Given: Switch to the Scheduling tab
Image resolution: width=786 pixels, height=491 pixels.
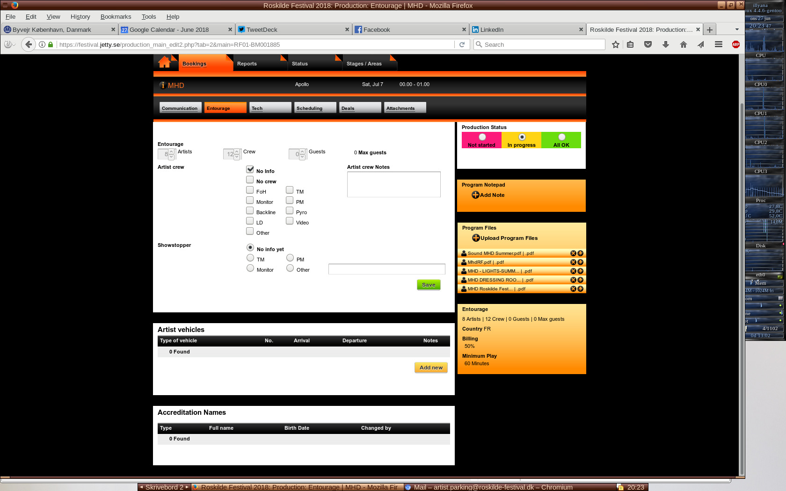Looking at the screenshot, I should pyautogui.click(x=315, y=108).
